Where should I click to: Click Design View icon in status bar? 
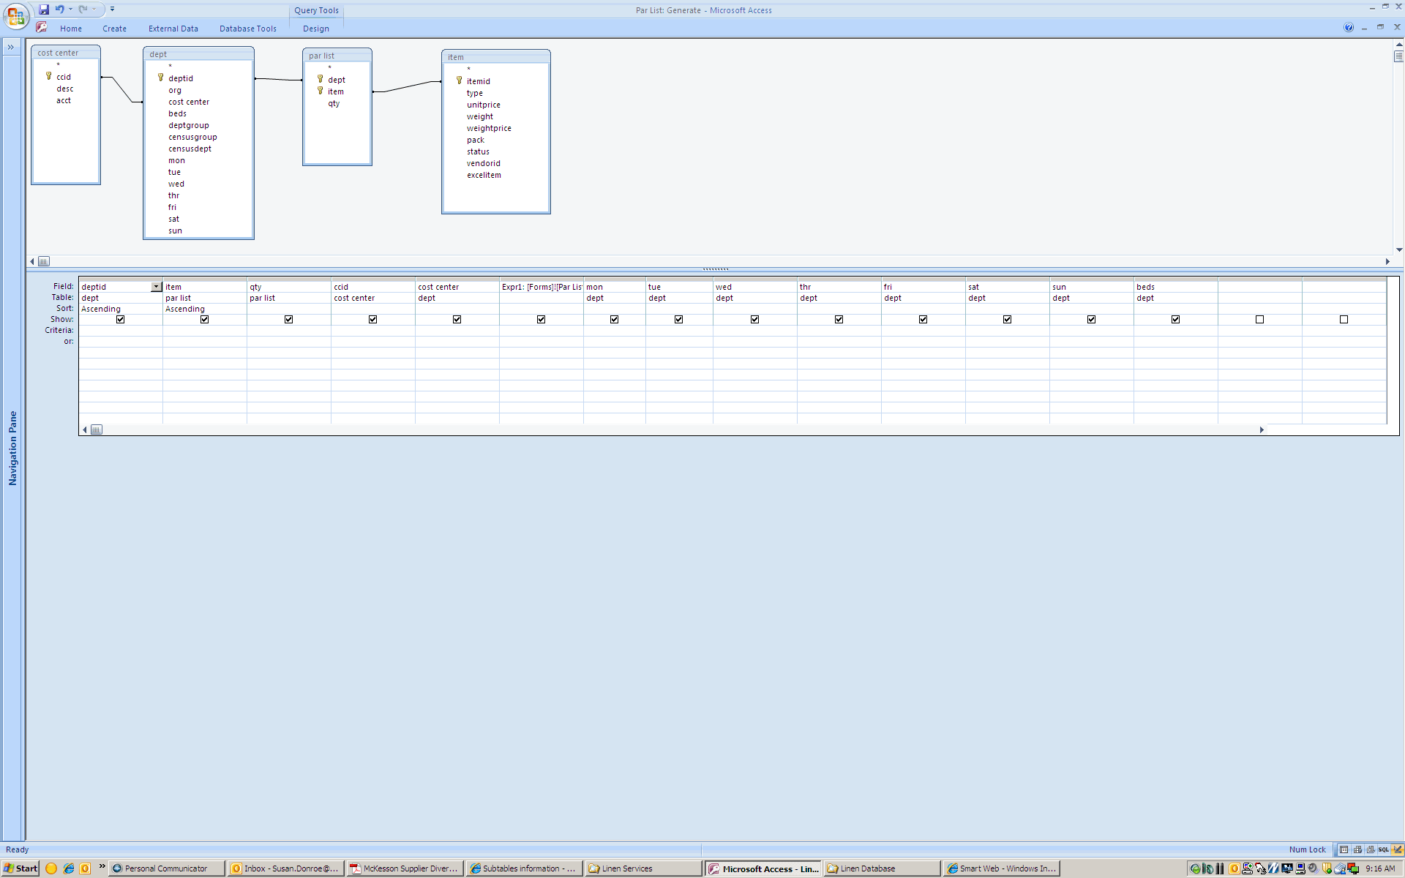point(1397,849)
